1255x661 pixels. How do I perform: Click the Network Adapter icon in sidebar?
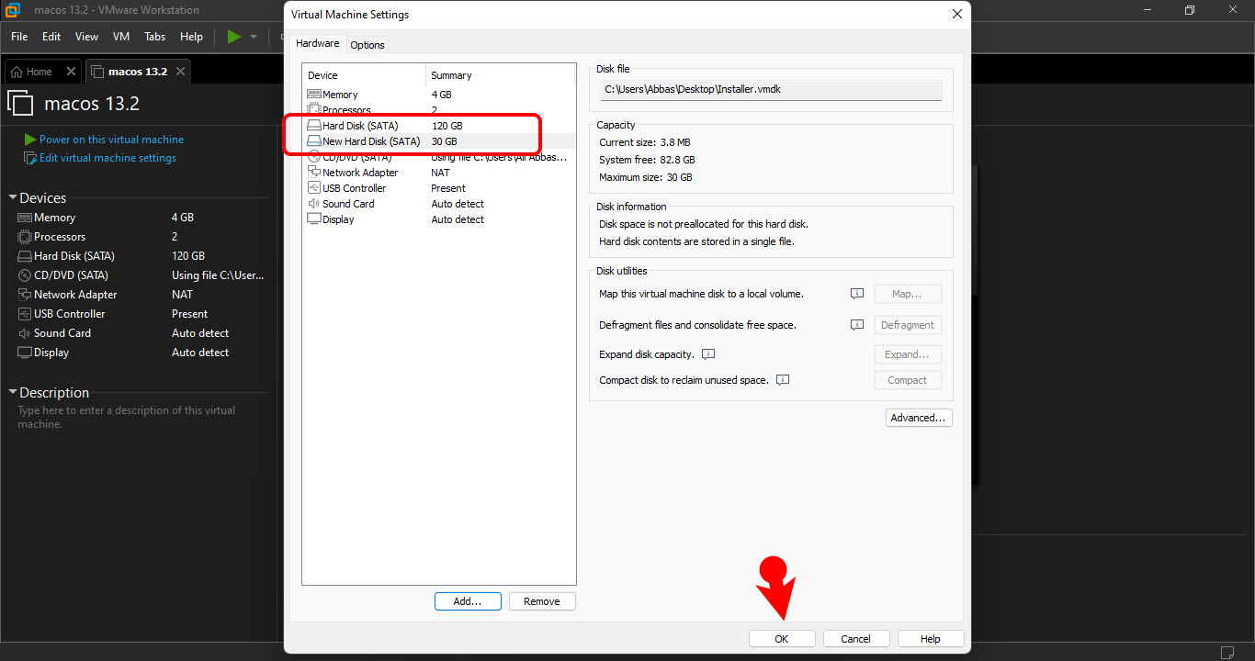[x=25, y=295]
